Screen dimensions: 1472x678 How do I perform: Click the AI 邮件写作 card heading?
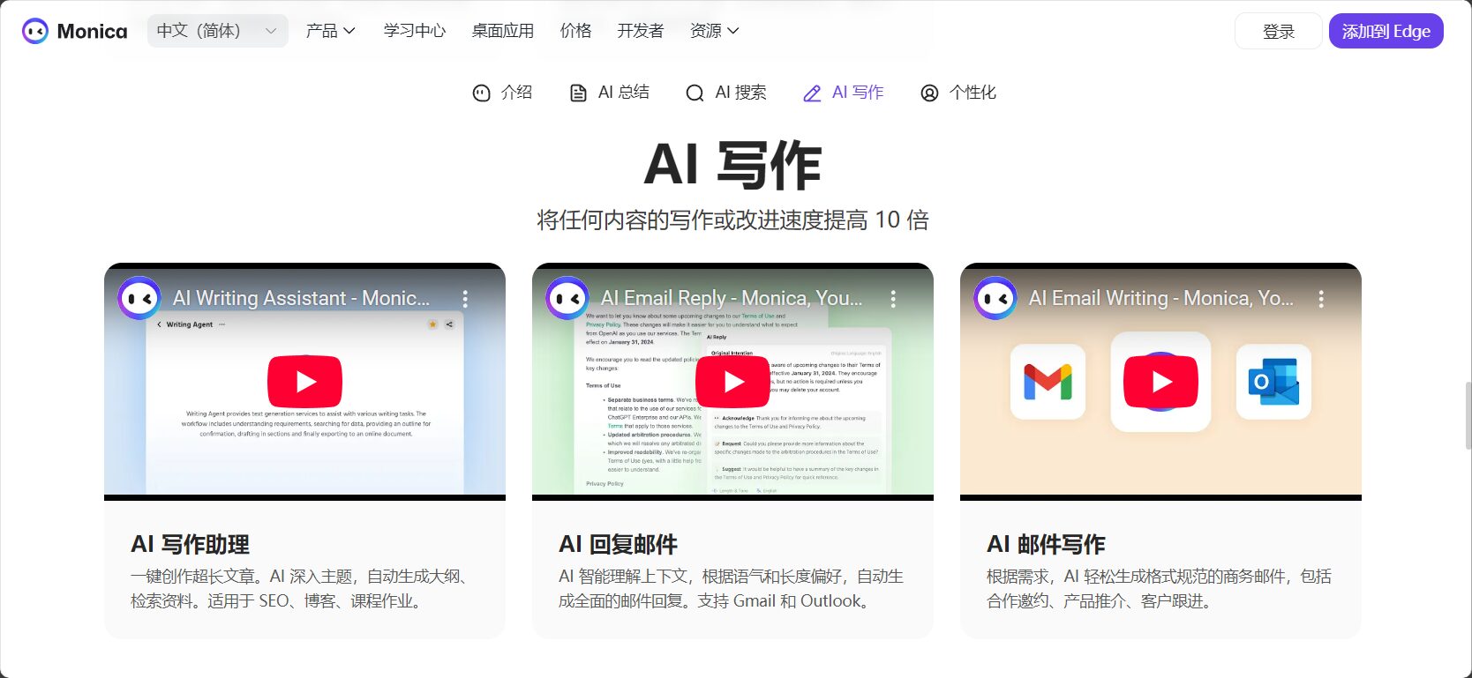(x=1046, y=544)
